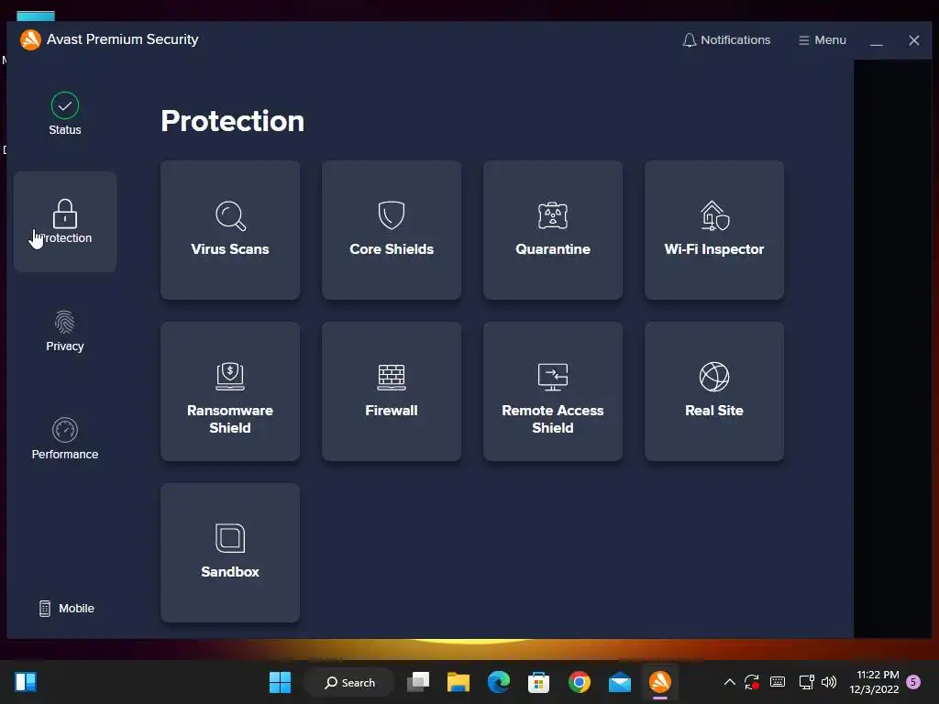This screenshot has height=704, width=939.
Task: Switch to Privacy section
Action: pos(65,330)
